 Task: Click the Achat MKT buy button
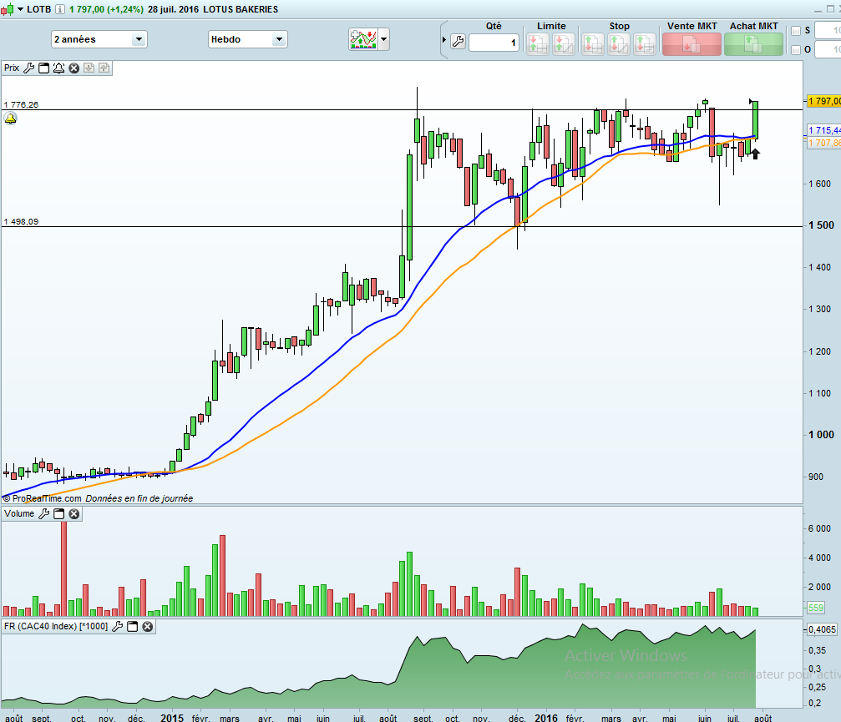pyautogui.click(x=753, y=44)
